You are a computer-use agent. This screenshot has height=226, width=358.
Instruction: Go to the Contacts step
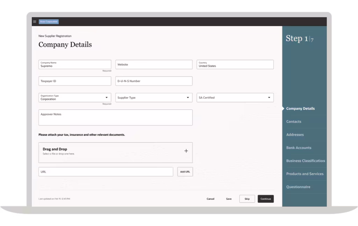pos(294,122)
